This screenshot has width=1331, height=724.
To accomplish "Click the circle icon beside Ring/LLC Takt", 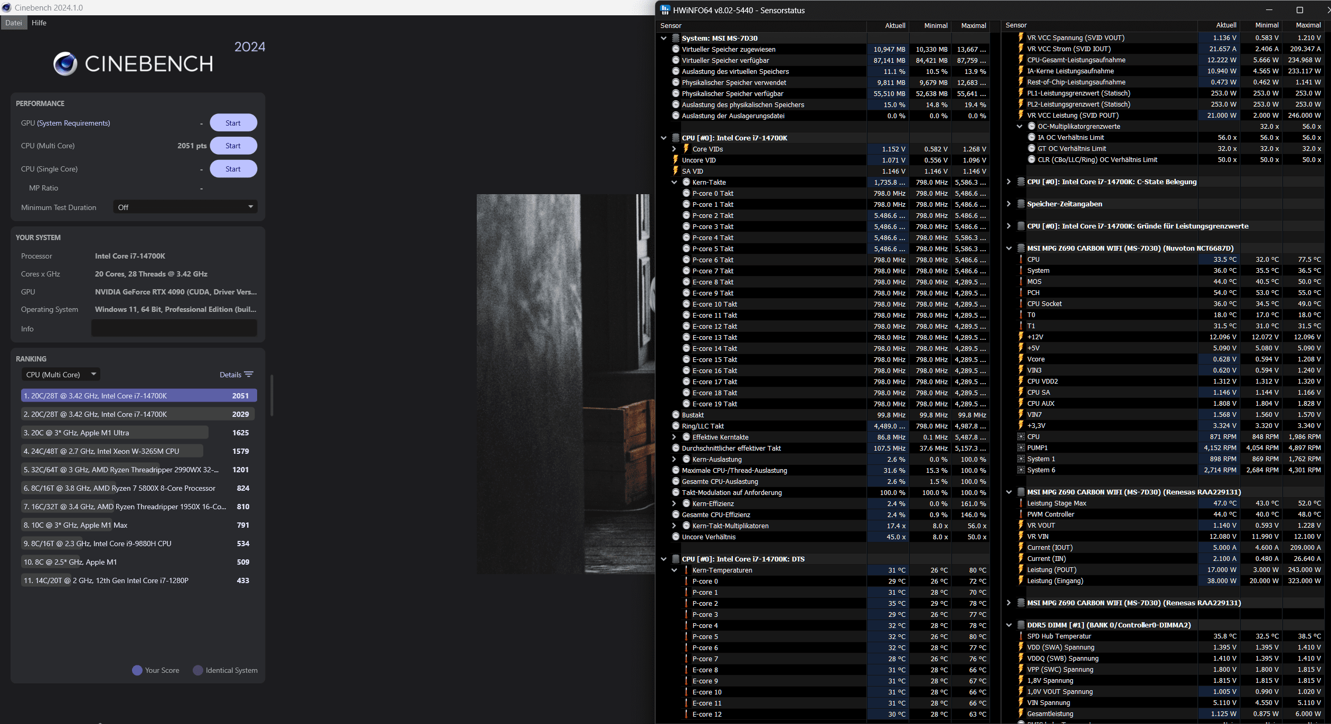I will point(675,426).
